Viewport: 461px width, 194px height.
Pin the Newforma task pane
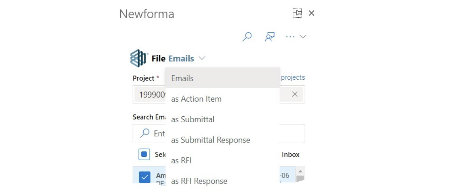tap(297, 13)
